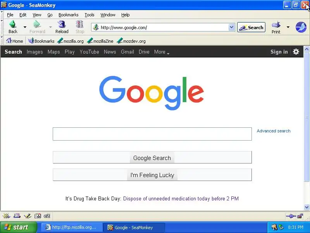Click the Google Search button
The image size is (310, 233).
click(152, 157)
